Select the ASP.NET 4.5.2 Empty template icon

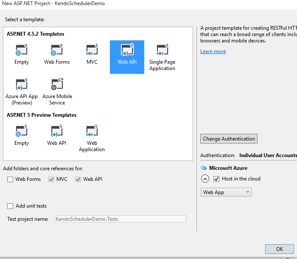21,50
